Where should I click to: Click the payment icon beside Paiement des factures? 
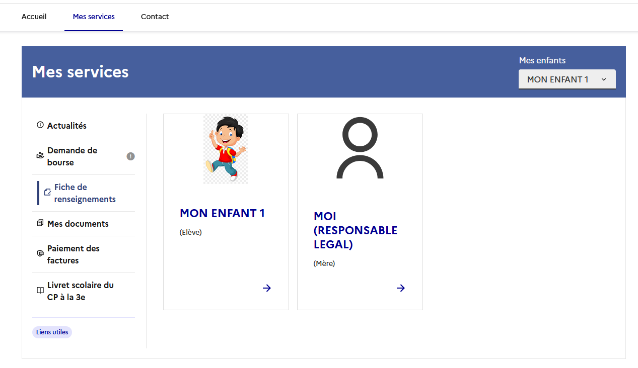tap(40, 254)
